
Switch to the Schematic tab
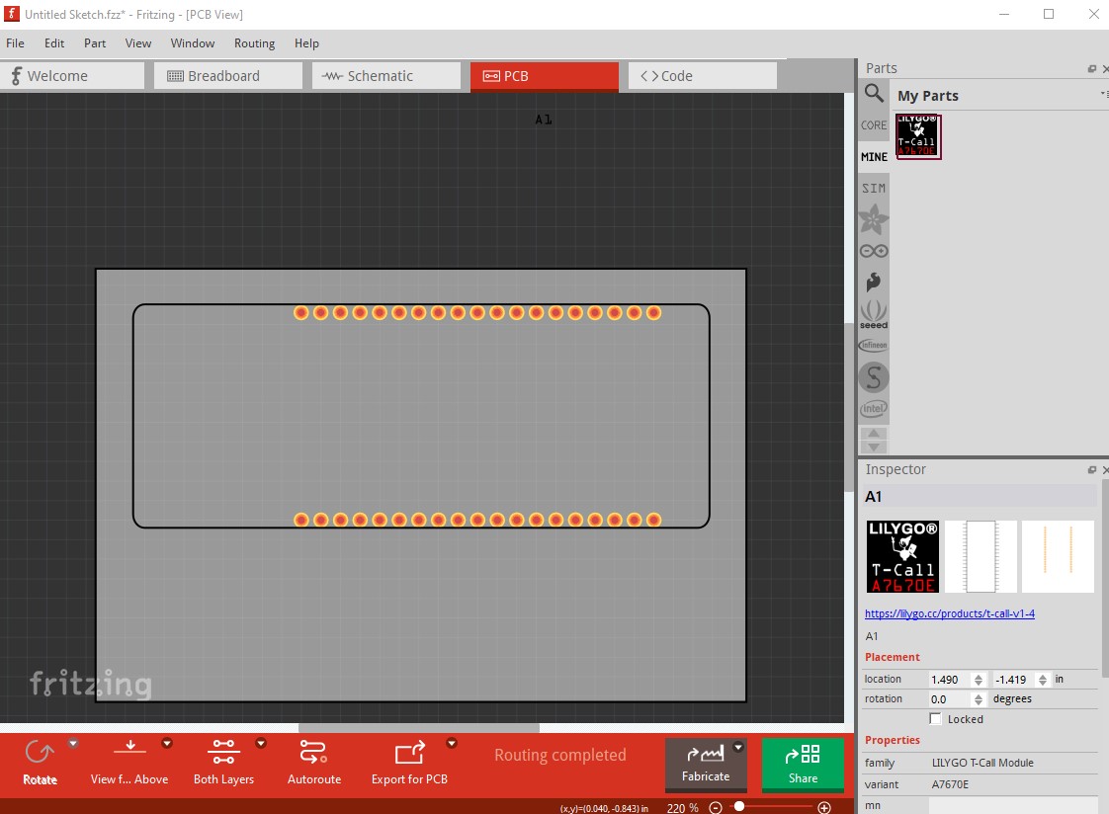tap(386, 76)
